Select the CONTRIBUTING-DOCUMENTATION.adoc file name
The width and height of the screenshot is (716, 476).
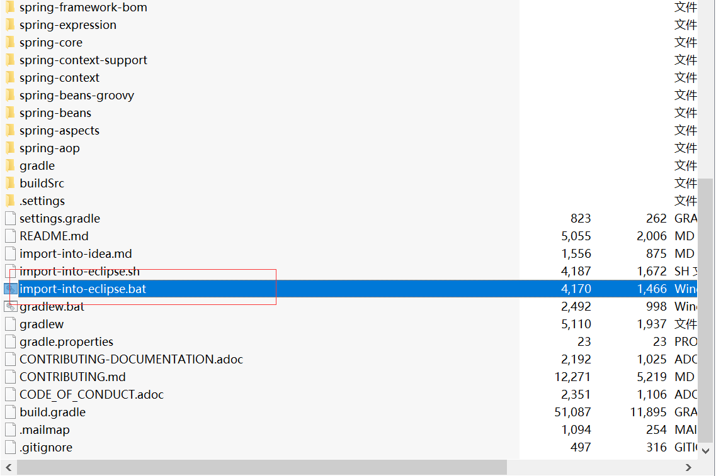click(131, 360)
